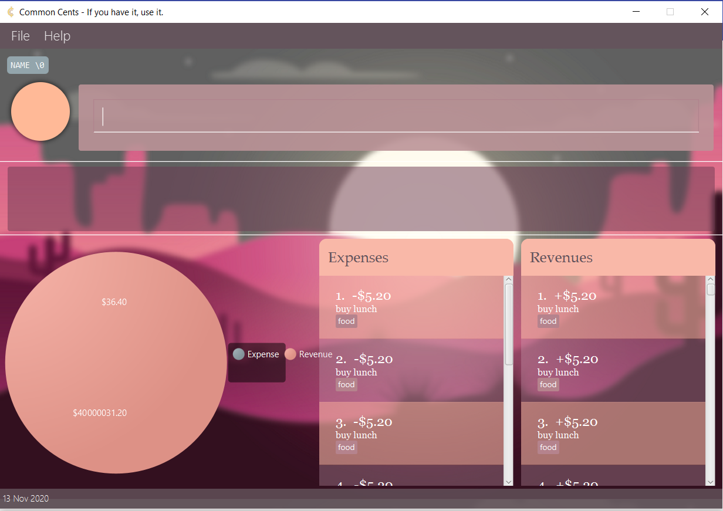
Task: Click food tag on revenue 2
Action: [x=548, y=385]
